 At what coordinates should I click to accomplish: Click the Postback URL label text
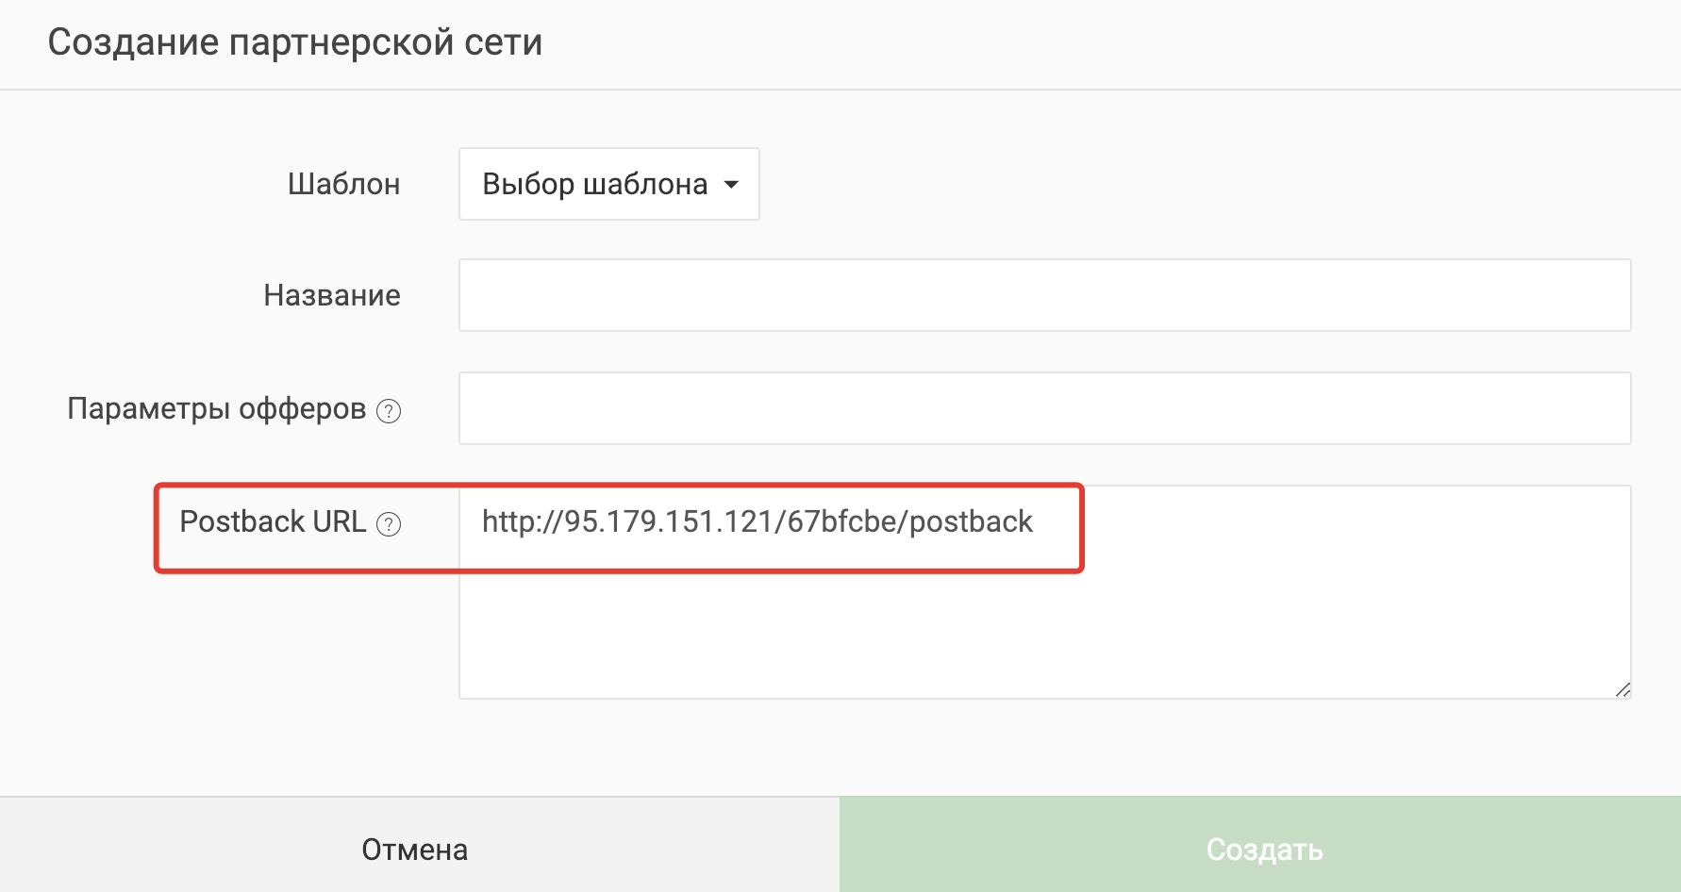273,521
